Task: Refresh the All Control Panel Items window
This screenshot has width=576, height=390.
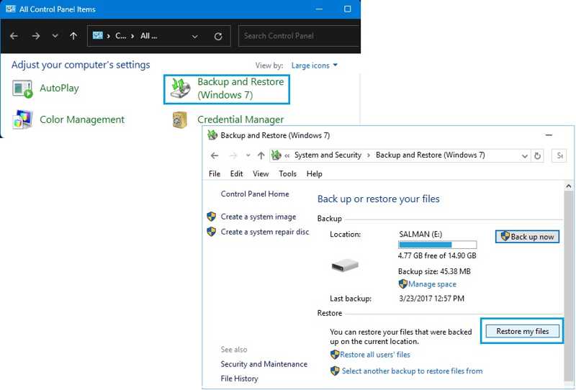Action: pos(218,36)
